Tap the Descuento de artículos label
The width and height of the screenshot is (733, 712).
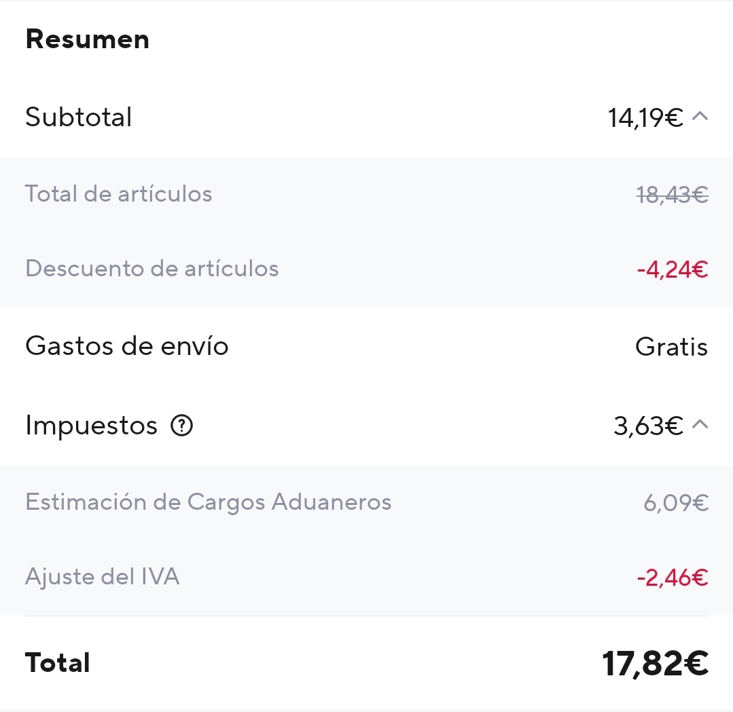[x=152, y=269]
